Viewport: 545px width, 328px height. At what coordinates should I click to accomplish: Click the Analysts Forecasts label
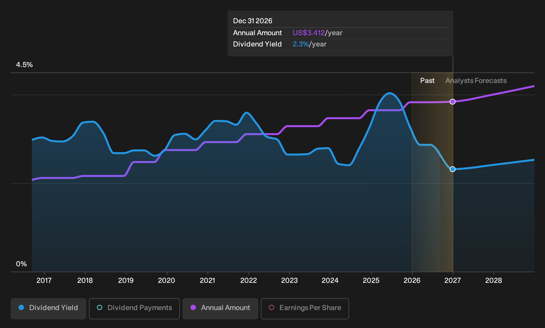(476, 81)
